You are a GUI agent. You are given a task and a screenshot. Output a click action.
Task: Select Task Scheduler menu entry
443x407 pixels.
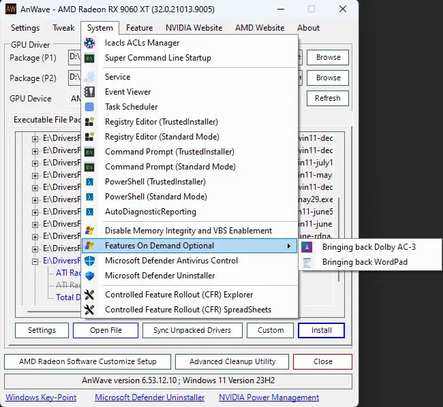(189, 107)
